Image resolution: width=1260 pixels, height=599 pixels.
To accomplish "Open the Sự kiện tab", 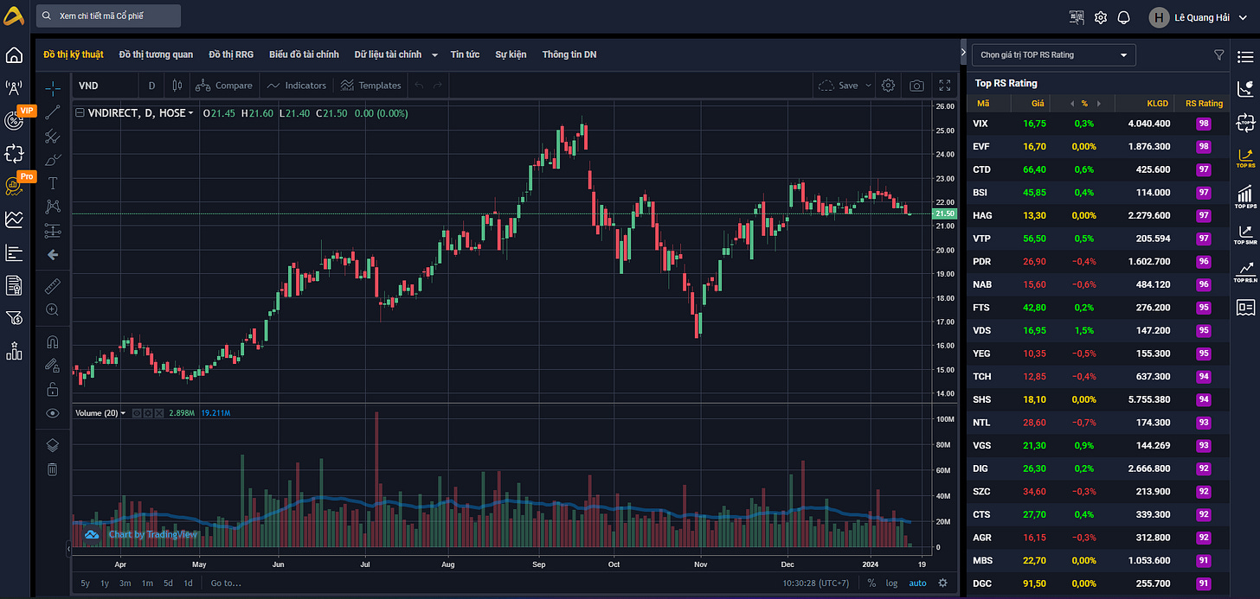I will point(511,54).
